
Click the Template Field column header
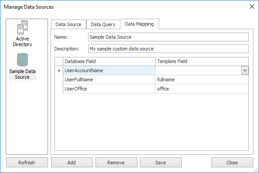(x=202, y=61)
